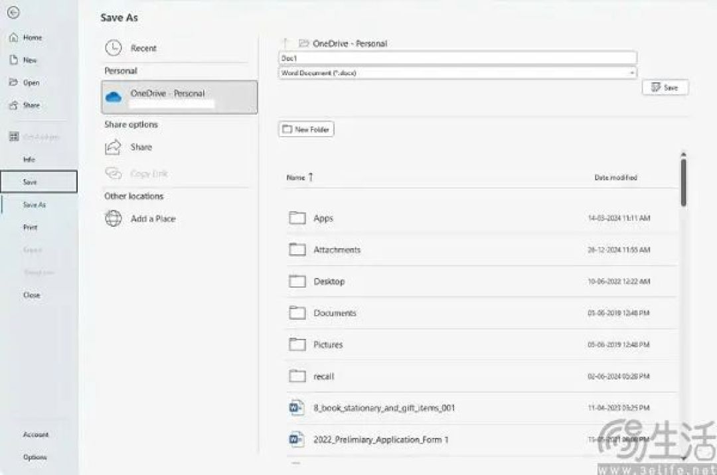
Task: Click Apps date 14-03-2024 11:11 AM
Action: (619, 218)
